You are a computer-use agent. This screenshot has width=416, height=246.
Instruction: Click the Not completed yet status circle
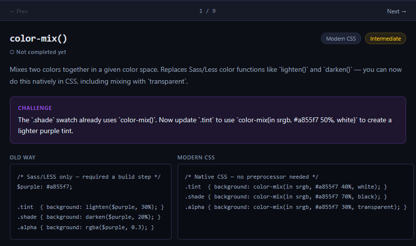click(x=12, y=52)
